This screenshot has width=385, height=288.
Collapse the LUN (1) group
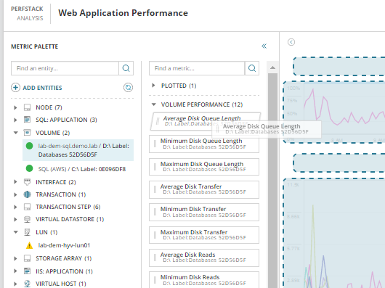pyautogui.click(x=16, y=232)
